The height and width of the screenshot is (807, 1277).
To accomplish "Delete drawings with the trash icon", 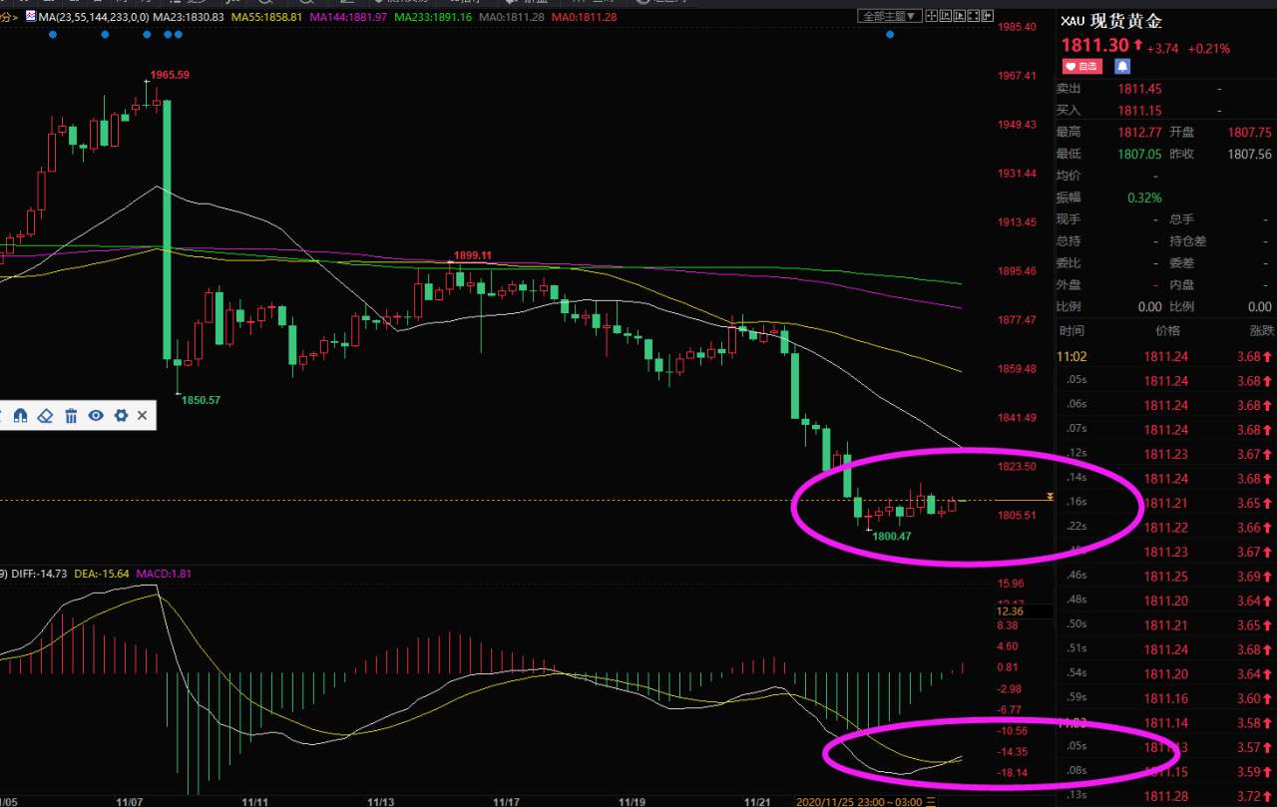I will pyautogui.click(x=71, y=415).
